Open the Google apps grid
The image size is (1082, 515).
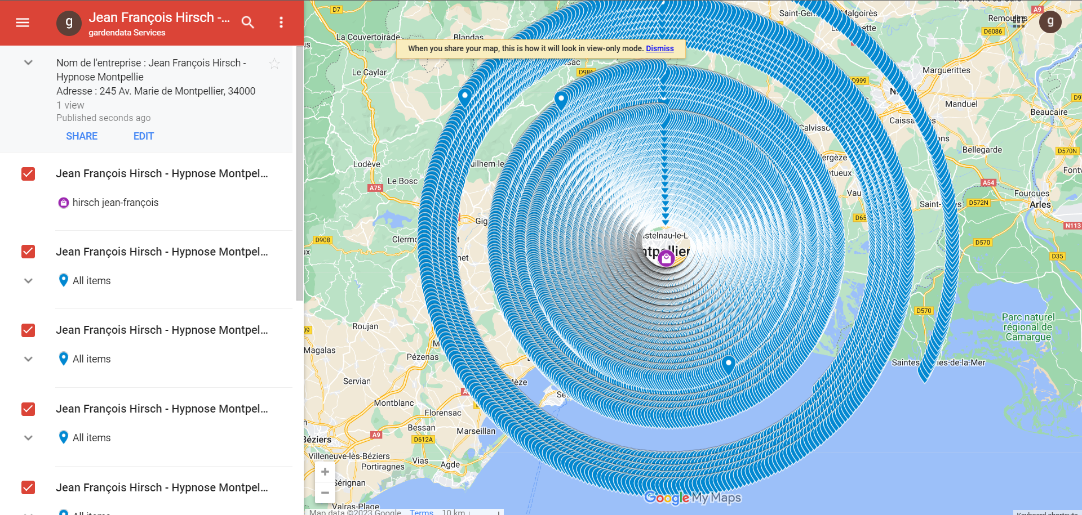click(1018, 22)
